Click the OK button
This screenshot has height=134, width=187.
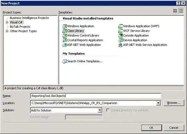pyautogui.click(x=152, y=128)
